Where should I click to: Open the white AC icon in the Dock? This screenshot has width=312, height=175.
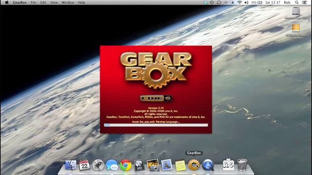point(228,165)
